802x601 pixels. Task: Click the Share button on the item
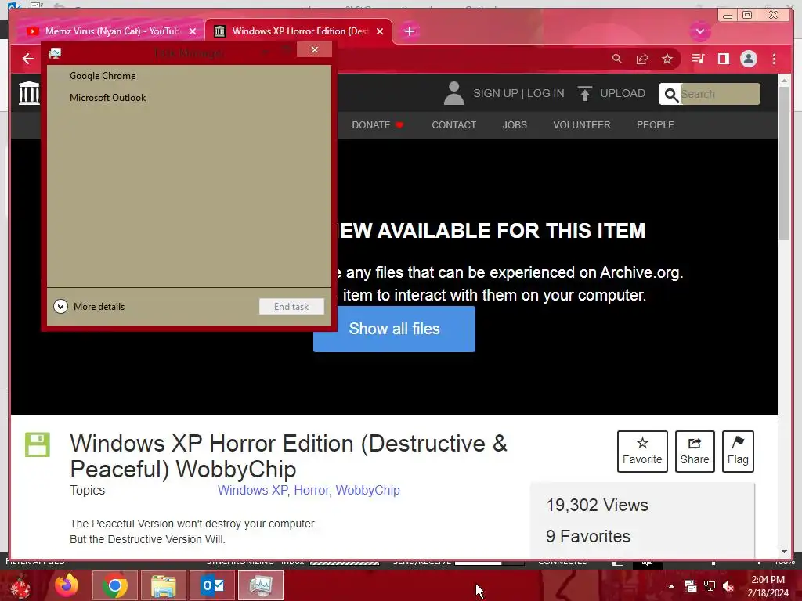695,452
